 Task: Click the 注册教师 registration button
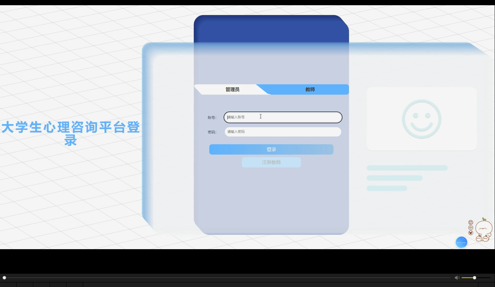click(271, 162)
